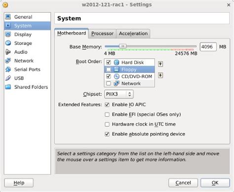Toggle Enable absolute pointing device
234x192 pixels.
click(107, 134)
